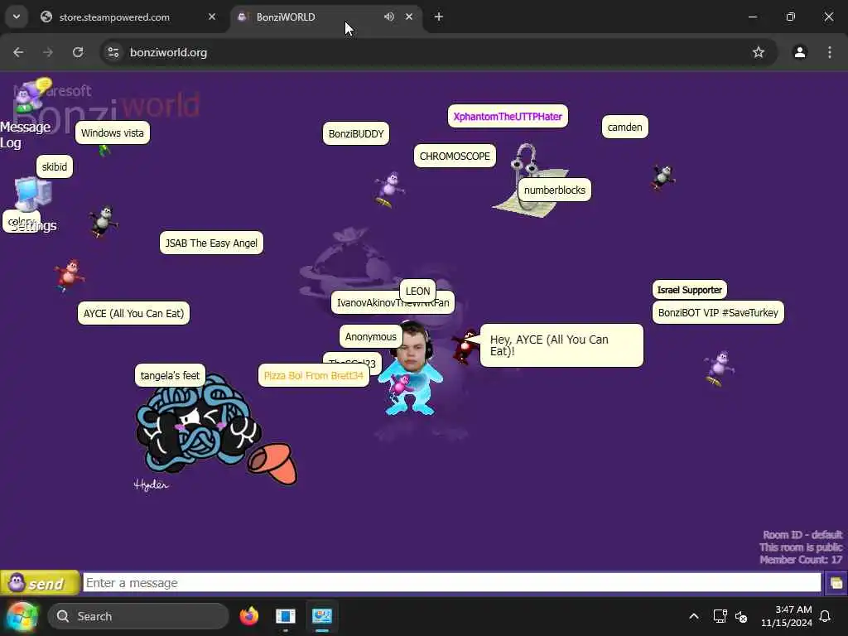Click the black Bonzi near skibid
The width and height of the screenshot is (848, 636).
104,221
